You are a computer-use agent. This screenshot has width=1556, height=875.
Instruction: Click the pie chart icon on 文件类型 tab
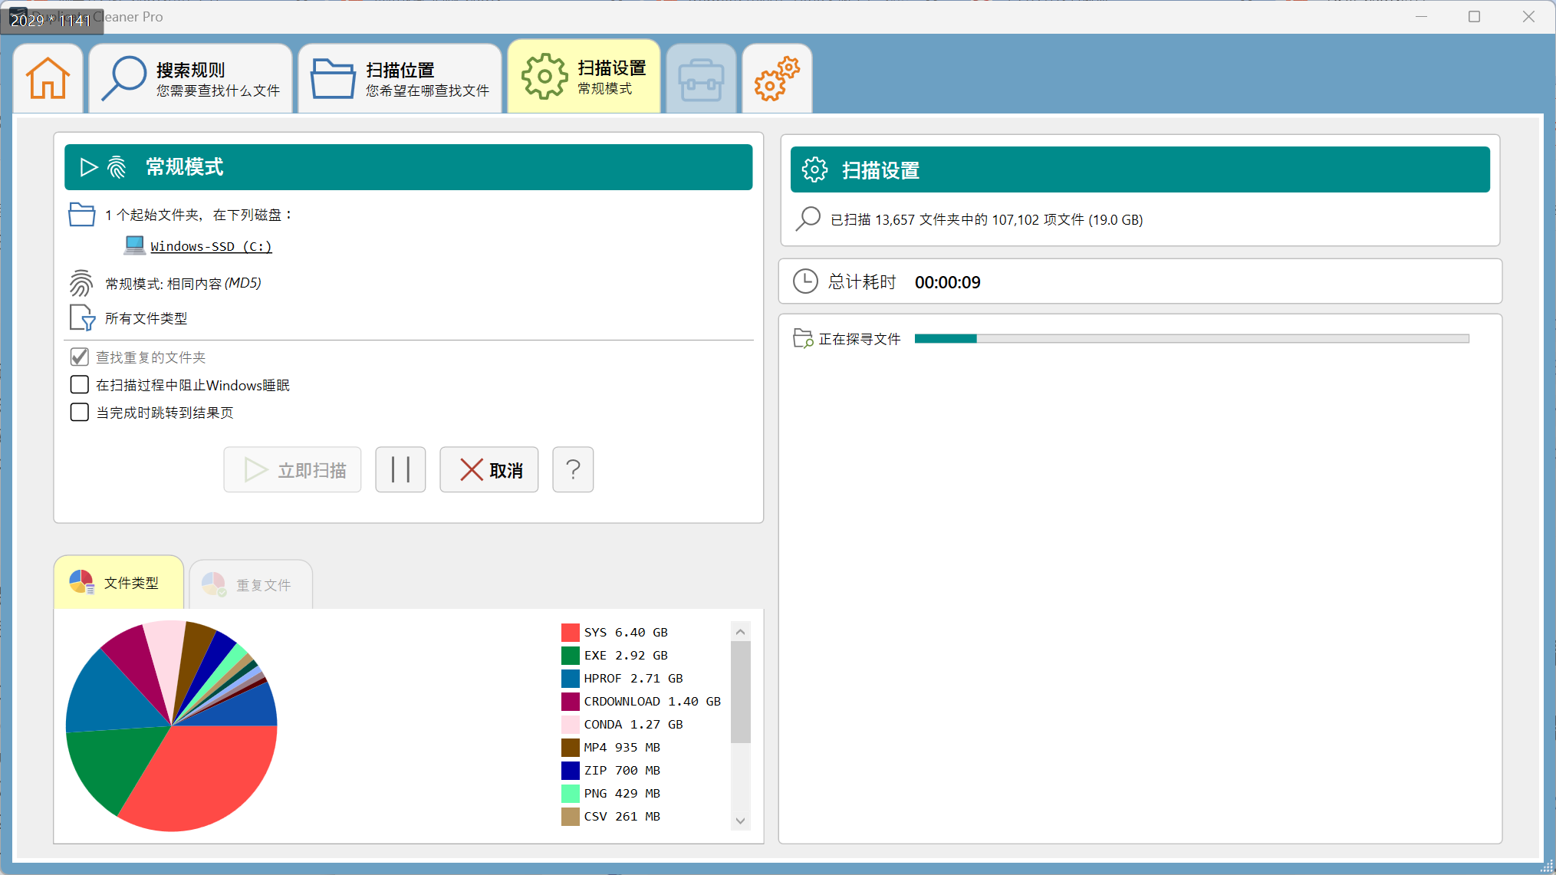click(x=81, y=582)
